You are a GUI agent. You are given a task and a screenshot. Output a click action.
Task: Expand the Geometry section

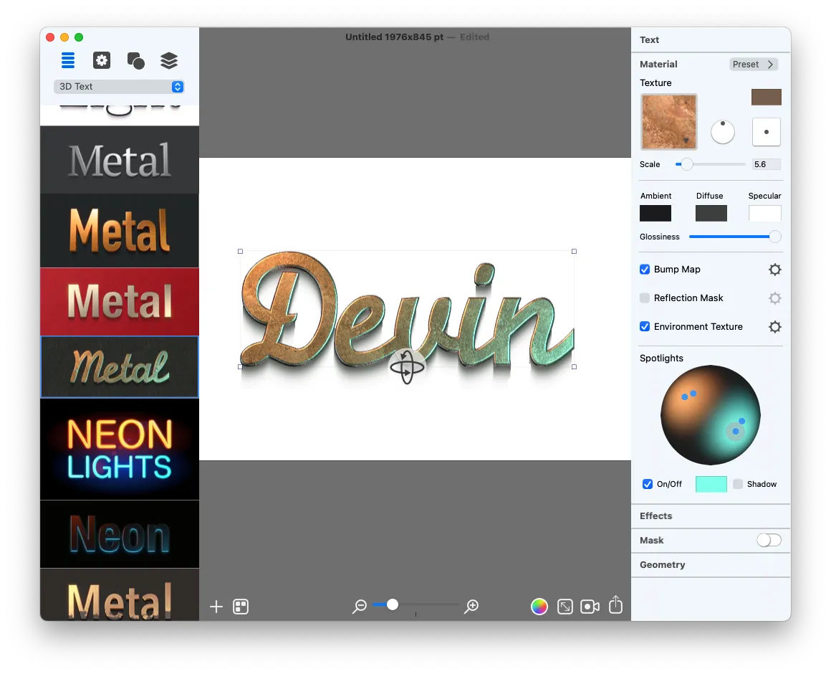pyautogui.click(x=663, y=565)
